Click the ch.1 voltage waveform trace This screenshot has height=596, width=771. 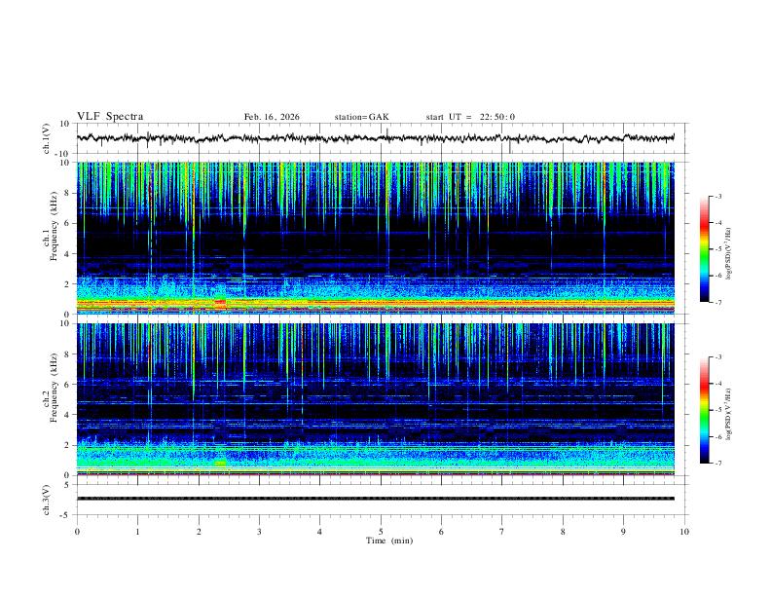click(375, 138)
